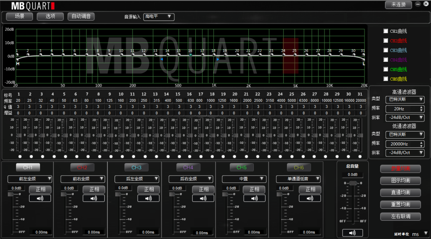Click CH6 delay 0.00ms field
The image size is (431, 239).
(309, 232)
